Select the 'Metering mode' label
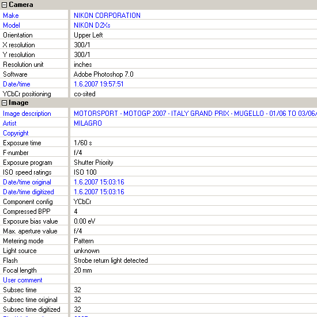The height and width of the screenshot is (317, 317). click(x=23, y=241)
